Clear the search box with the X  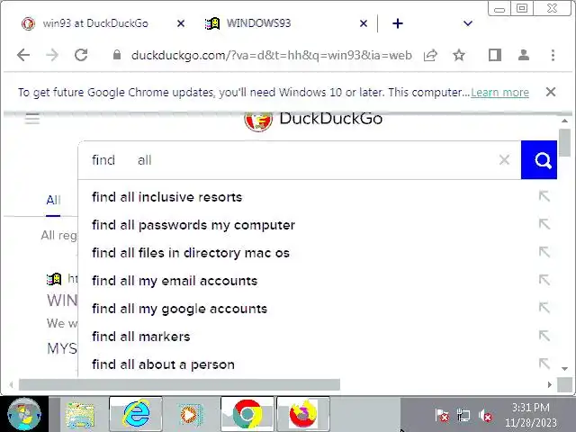504,160
